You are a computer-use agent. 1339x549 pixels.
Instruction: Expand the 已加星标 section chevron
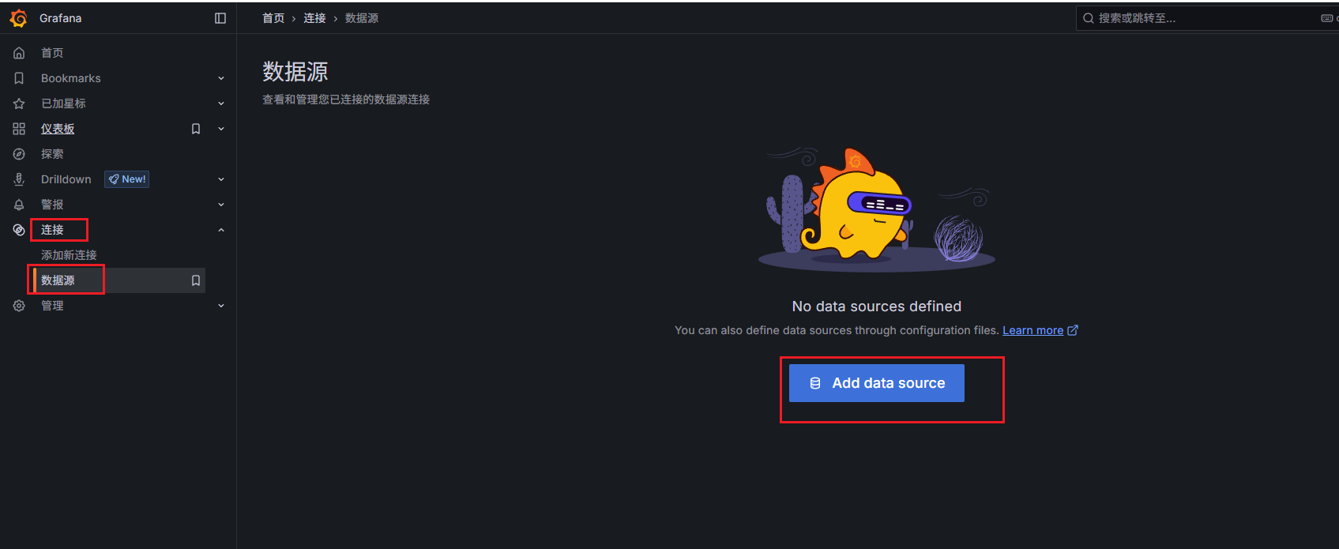pos(221,103)
